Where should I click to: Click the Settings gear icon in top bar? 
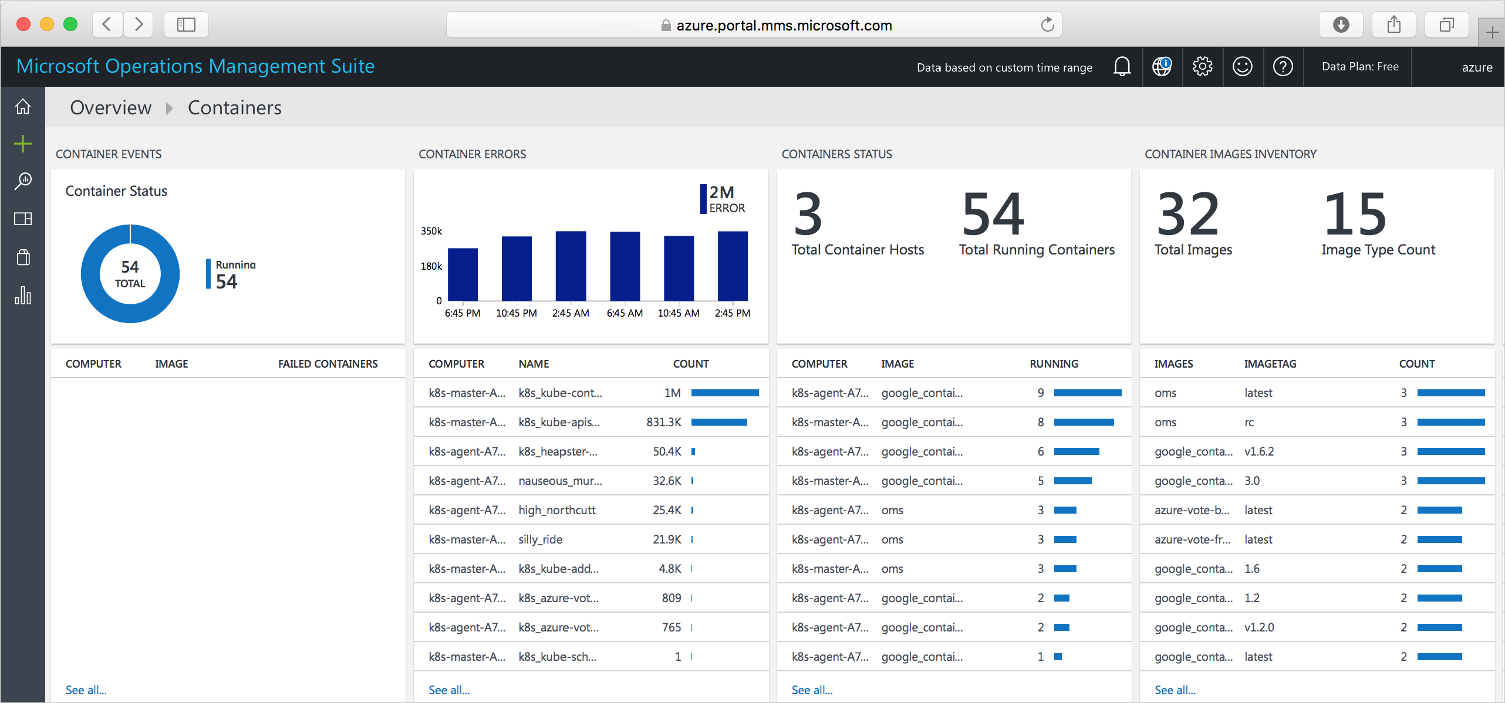1203,65
